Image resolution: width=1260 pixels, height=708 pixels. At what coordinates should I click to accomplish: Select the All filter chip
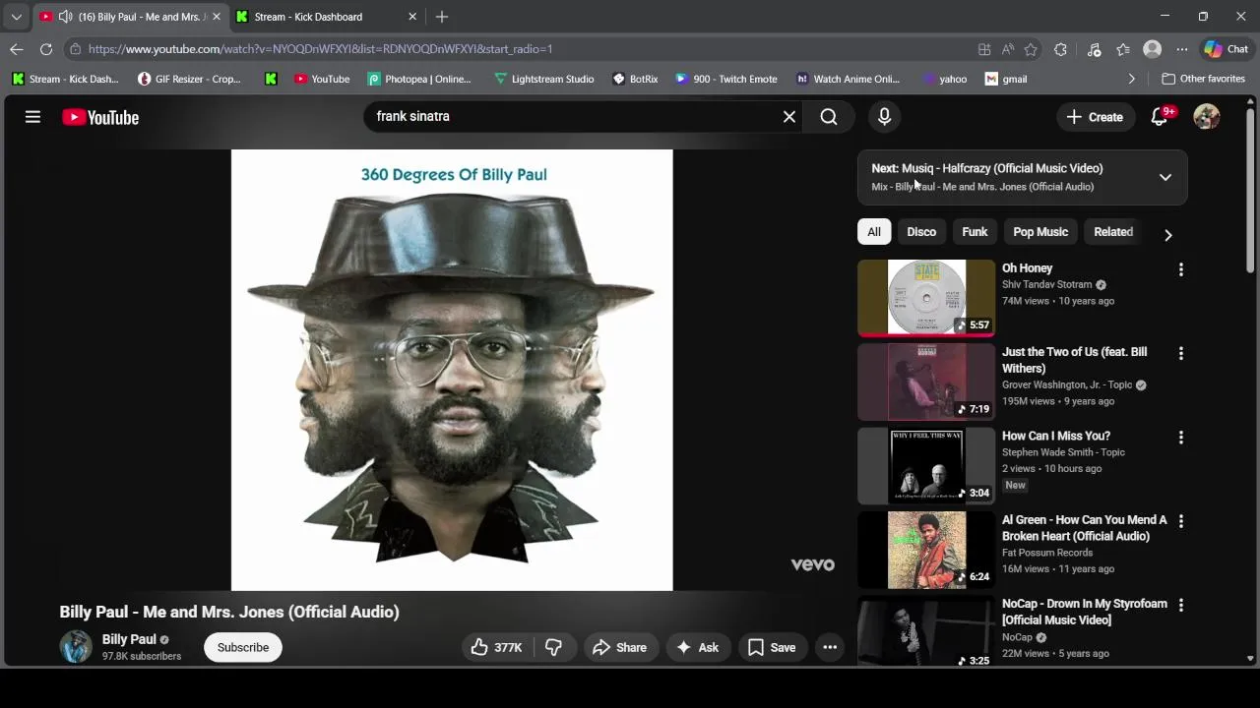[x=874, y=232]
